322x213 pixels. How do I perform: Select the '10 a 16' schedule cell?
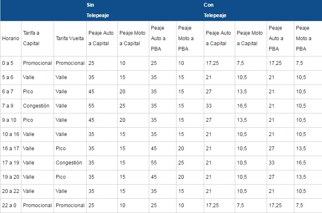pyautogui.click(x=10, y=134)
